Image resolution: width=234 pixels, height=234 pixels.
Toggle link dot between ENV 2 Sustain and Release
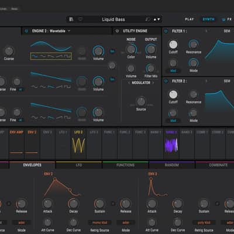coord(113,204)
